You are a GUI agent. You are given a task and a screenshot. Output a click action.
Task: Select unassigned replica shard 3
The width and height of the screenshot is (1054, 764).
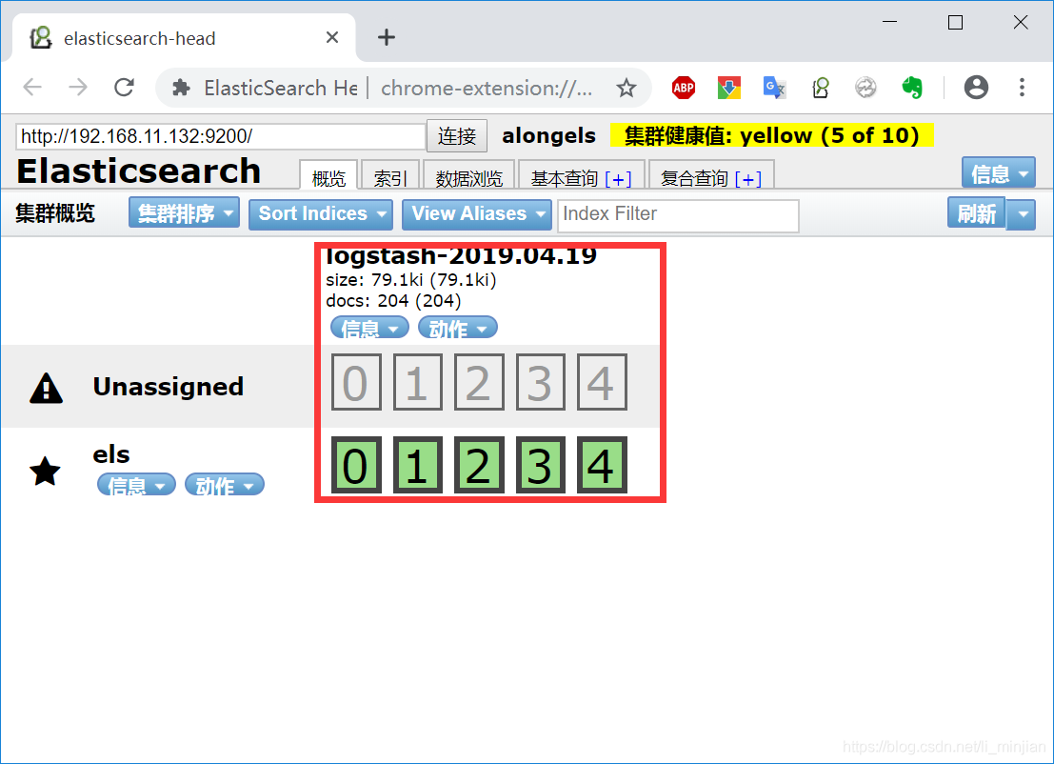click(541, 382)
